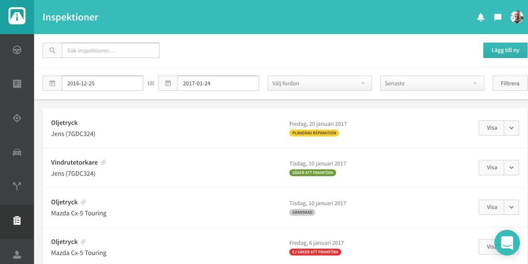This screenshot has height=264, width=528.
Task: Click the 2016-12-25 start date field
Action: coord(103,83)
